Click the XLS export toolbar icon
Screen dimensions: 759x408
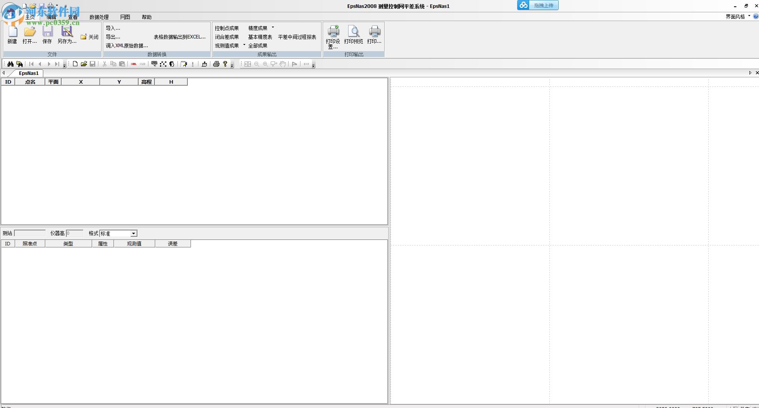click(x=143, y=64)
